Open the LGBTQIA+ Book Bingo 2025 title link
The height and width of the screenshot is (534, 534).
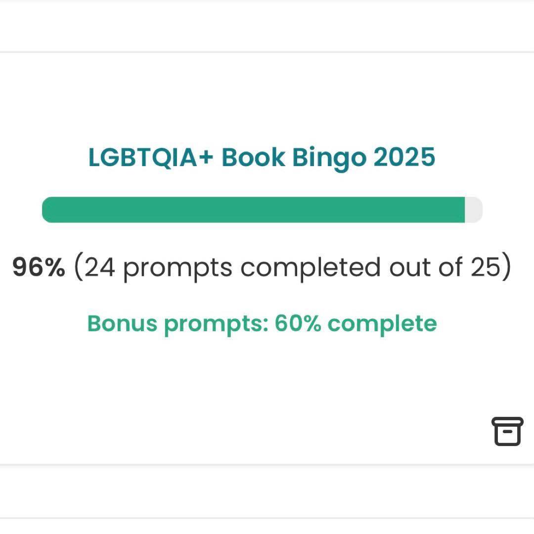(262, 158)
